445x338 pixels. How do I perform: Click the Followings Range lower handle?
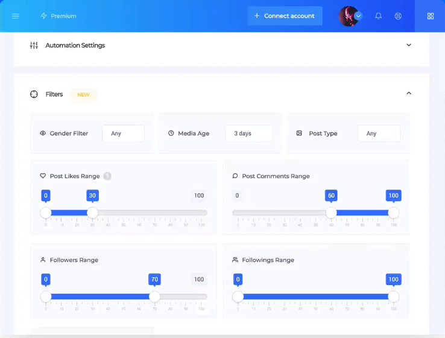[238, 296]
